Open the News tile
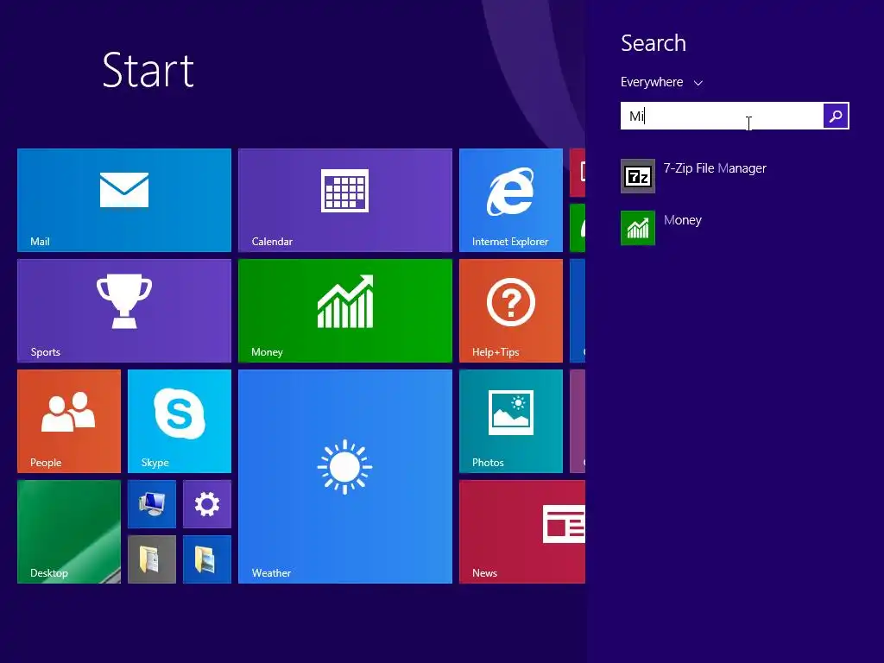This screenshot has width=884, height=663. (522, 532)
